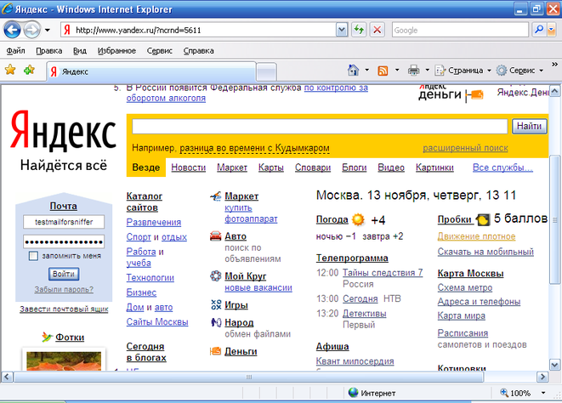Click the Яндекс Деньги banner logo
This screenshot has height=403, width=562.
point(451,94)
